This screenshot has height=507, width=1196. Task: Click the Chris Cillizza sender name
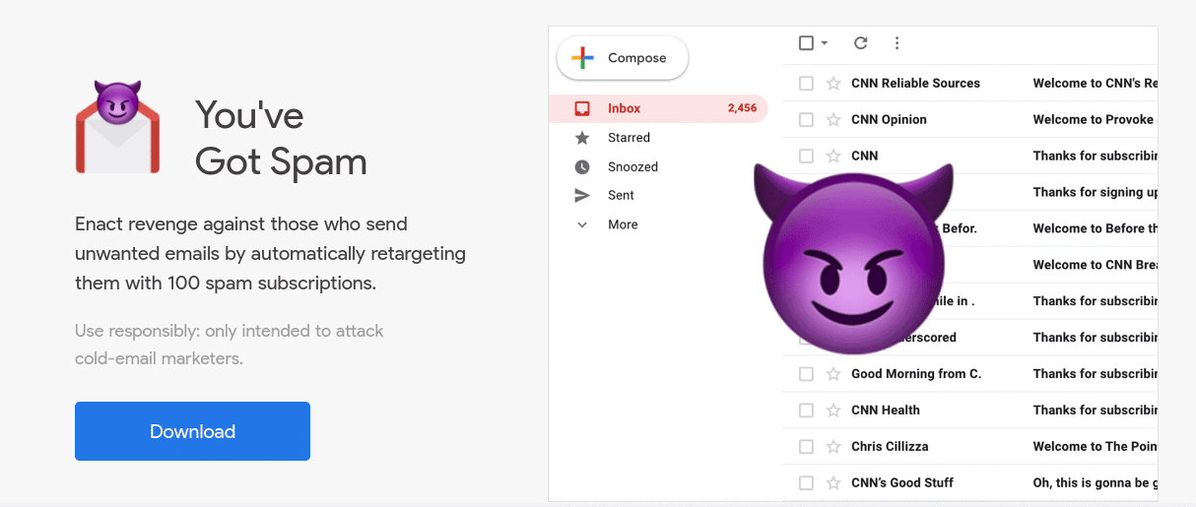pos(890,447)
